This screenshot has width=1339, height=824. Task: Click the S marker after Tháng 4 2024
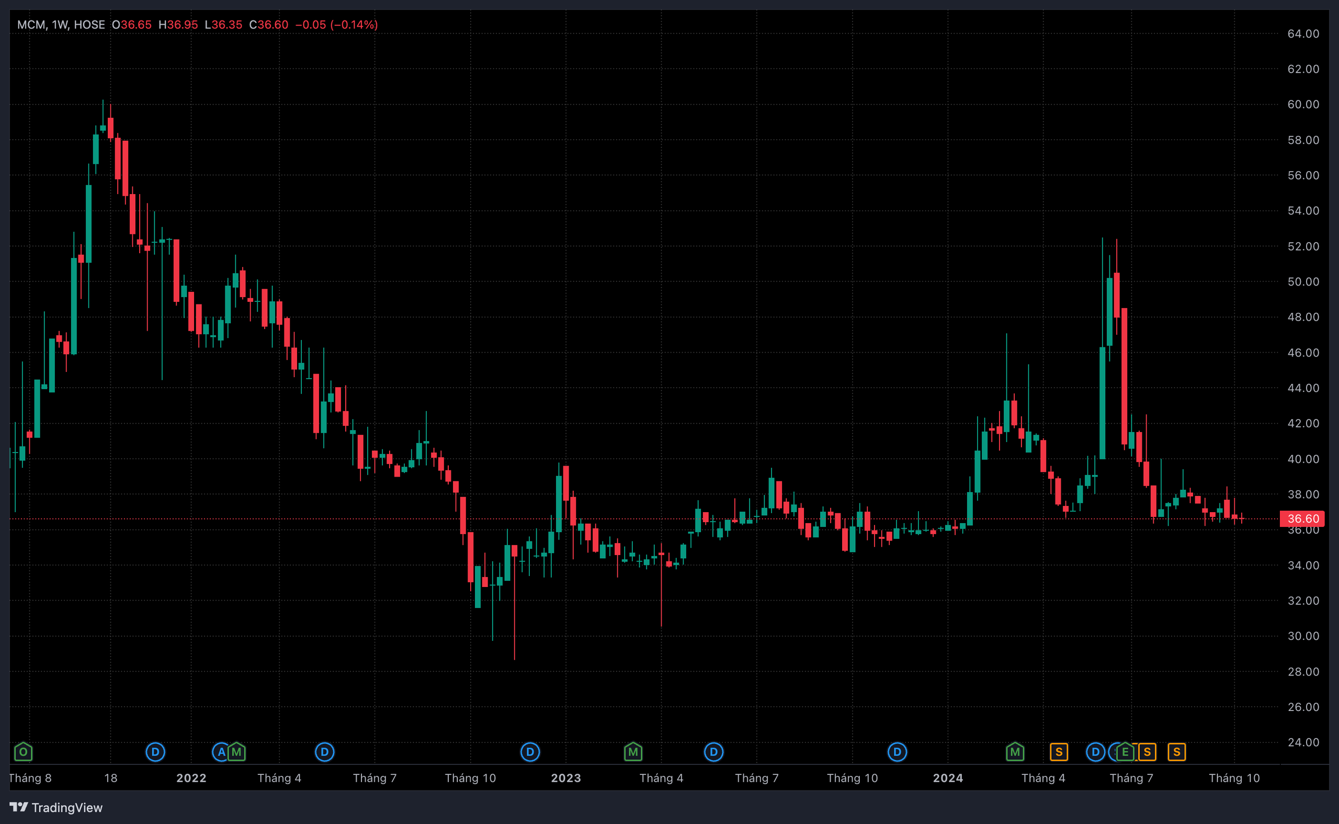click(x=1059, y=752)
